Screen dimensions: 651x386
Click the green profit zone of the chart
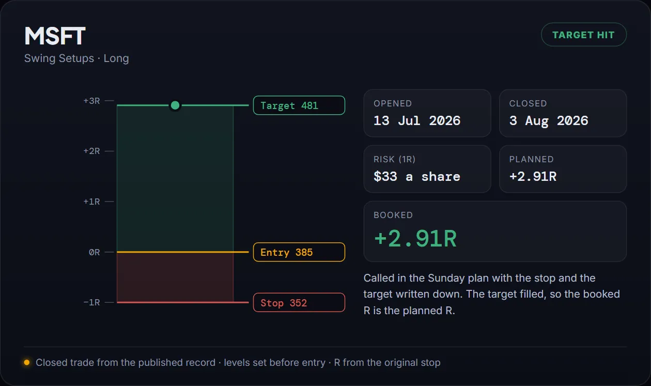click(175, 179)
